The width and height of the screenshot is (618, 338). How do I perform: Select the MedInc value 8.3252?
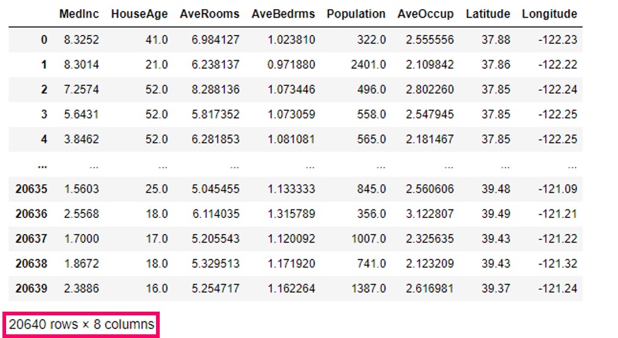tap(81, 40)
